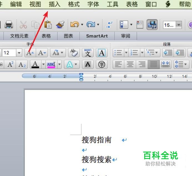The image size is (192, 176).
Task: Click Increase Indent icon
Action: pyautogui.click(x=180, y=53)
